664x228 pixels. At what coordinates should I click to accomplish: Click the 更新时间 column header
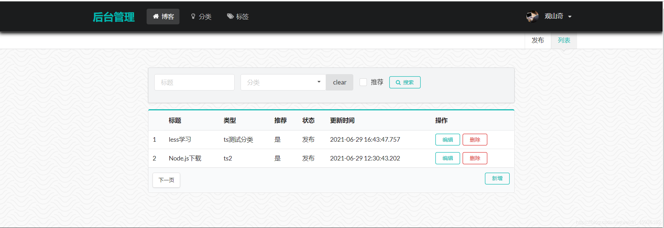point(342,120)
